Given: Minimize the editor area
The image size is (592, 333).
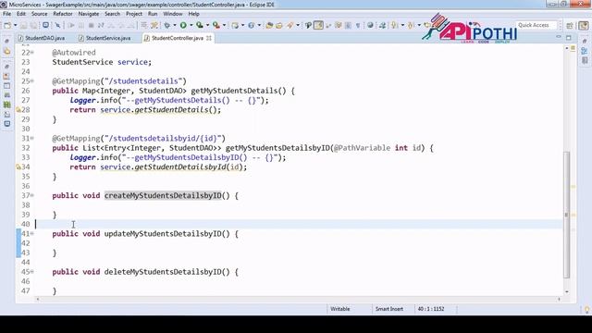Looking at the screenshot, I should coord(559,37).
